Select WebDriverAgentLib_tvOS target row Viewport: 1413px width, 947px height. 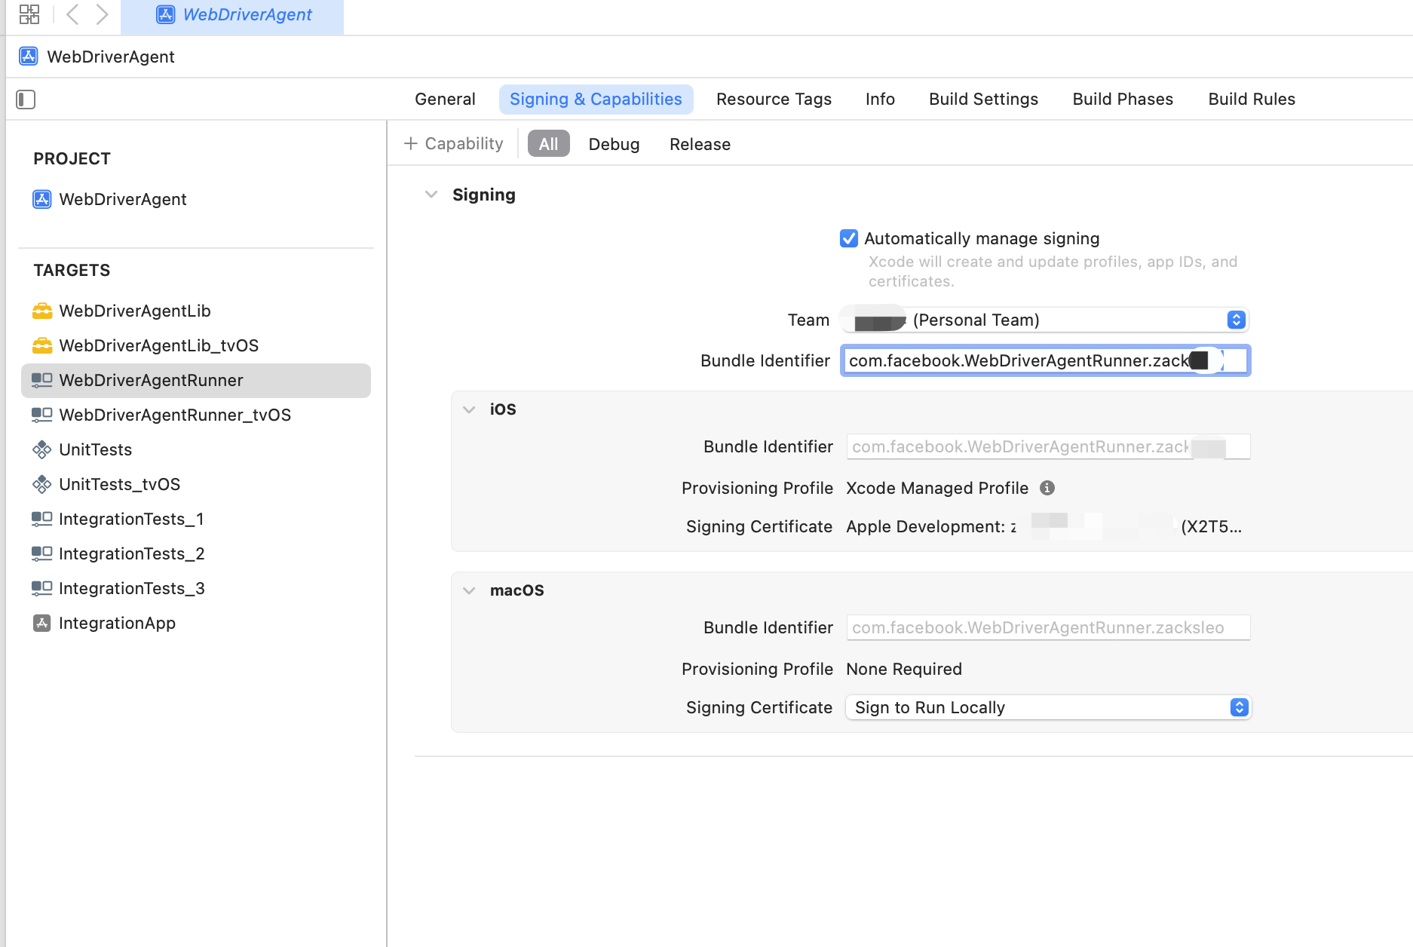coord(196,345)
